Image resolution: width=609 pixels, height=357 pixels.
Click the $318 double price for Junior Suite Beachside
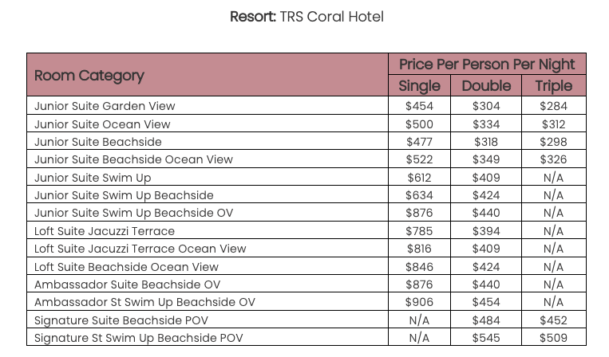point(485,142)
